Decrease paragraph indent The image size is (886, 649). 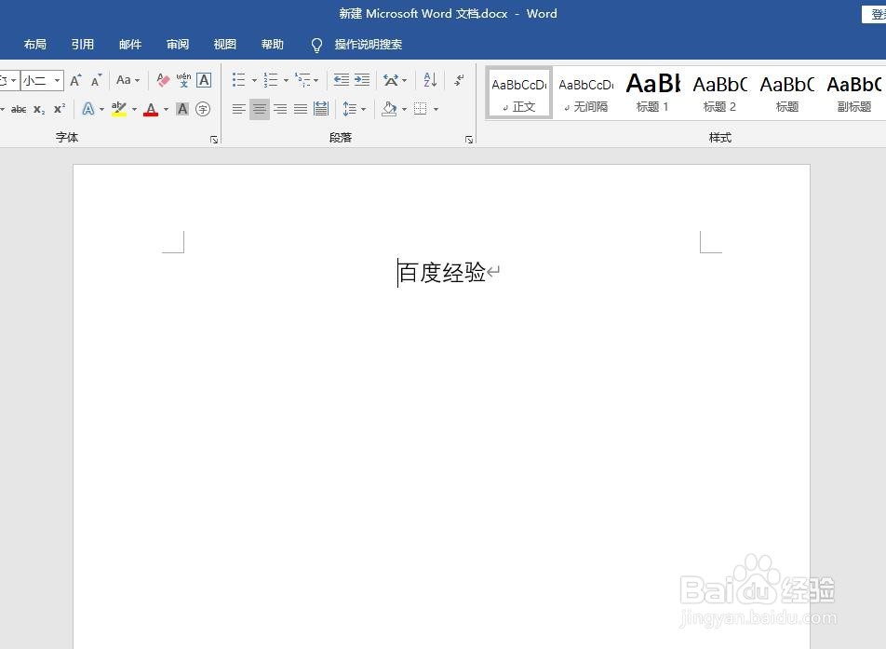[342, 80]
